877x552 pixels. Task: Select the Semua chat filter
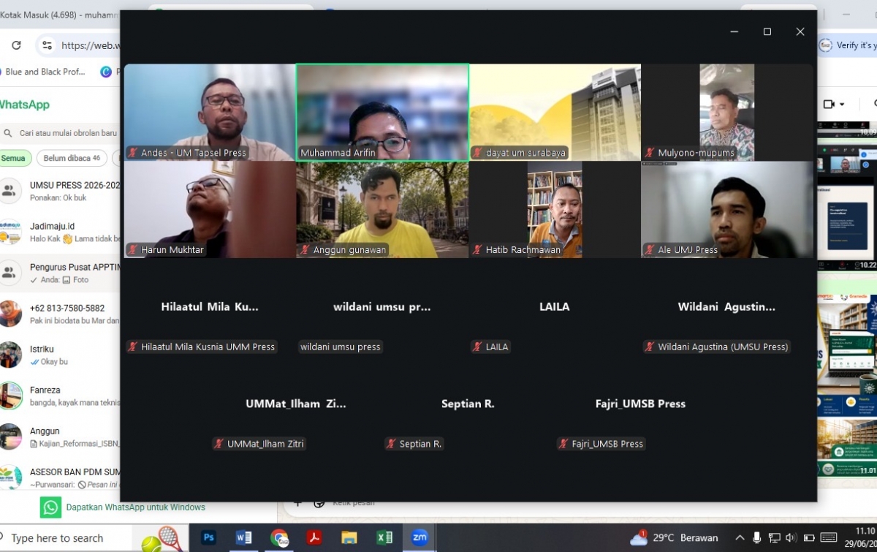13,158
